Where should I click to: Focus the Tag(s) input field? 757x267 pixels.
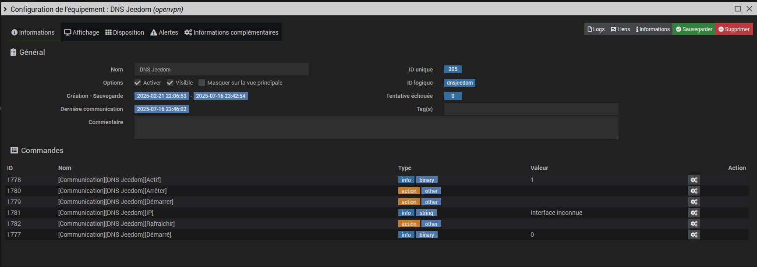tap(531, 109)
